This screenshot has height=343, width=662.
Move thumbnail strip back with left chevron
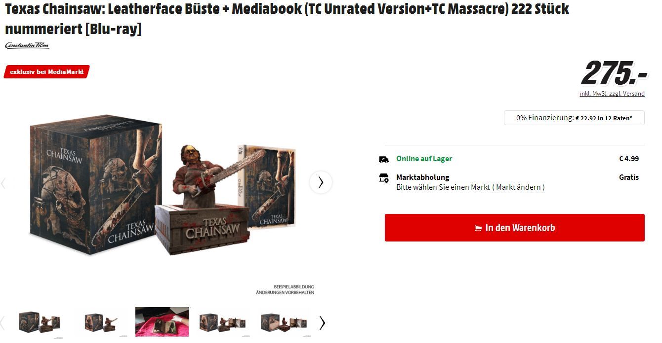tap(3, 323)
